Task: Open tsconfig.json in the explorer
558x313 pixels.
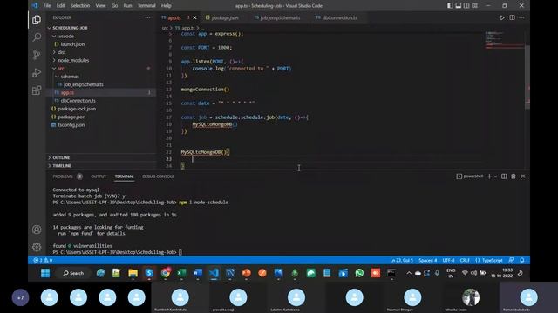Action: [101, 125]
